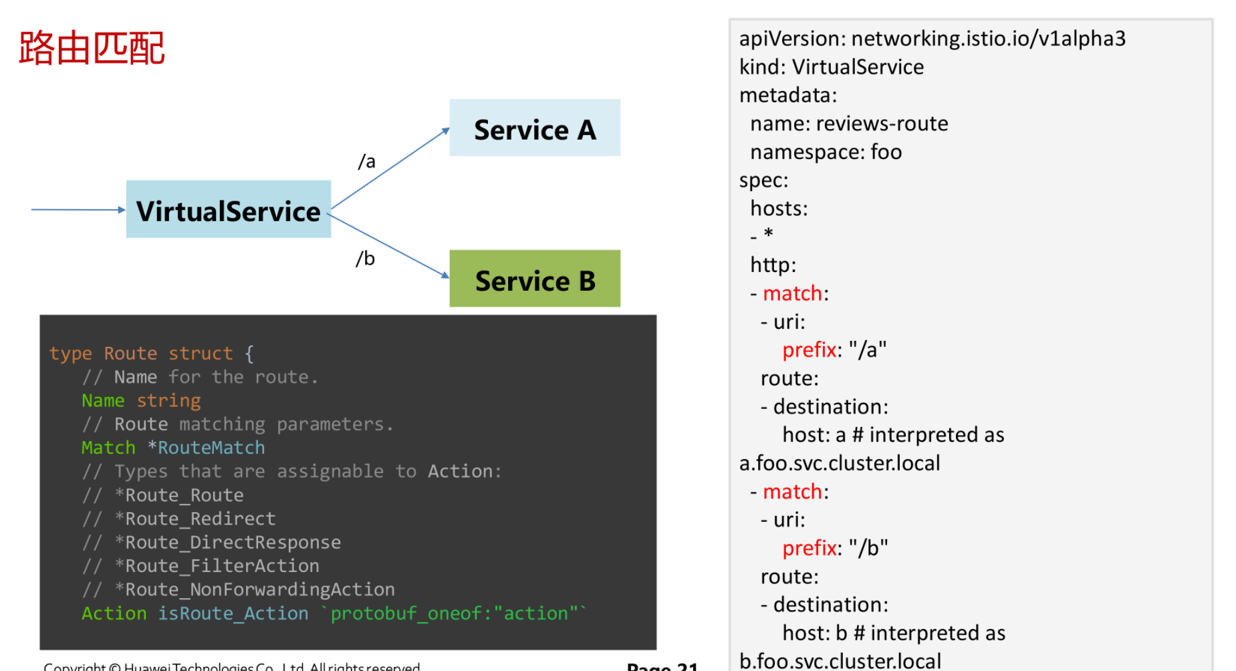Click the '*Route_DirectResponse' comment line
The width and height of the screenshot is (1236, 671).
[x=233, y=542]
